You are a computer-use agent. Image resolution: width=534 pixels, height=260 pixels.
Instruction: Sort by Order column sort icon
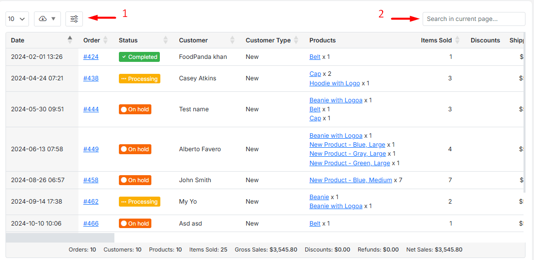[105, 40]
